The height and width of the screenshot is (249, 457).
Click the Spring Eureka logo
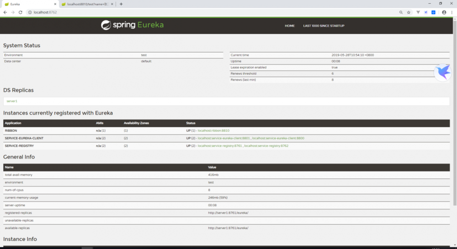(x=133, y=25)
